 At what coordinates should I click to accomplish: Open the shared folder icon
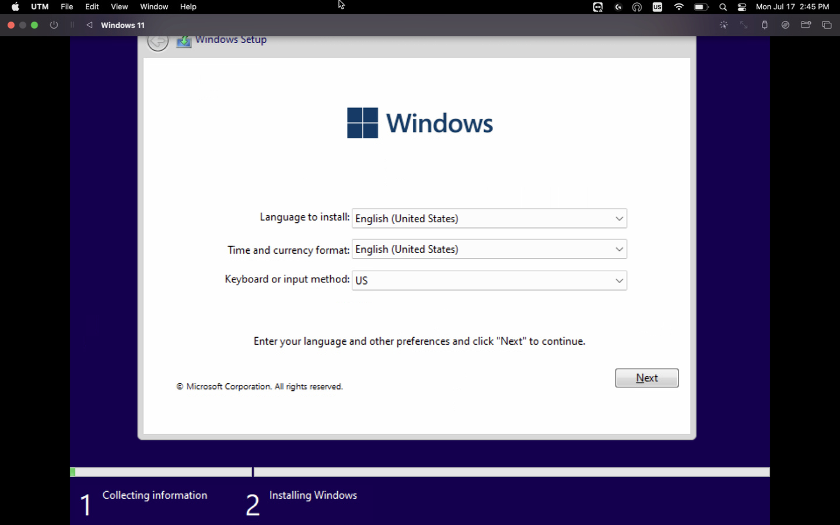(806, 25)
